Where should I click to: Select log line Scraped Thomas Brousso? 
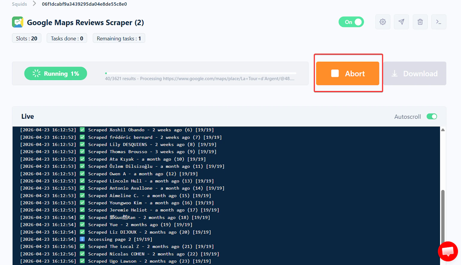(x=118, y=152)
